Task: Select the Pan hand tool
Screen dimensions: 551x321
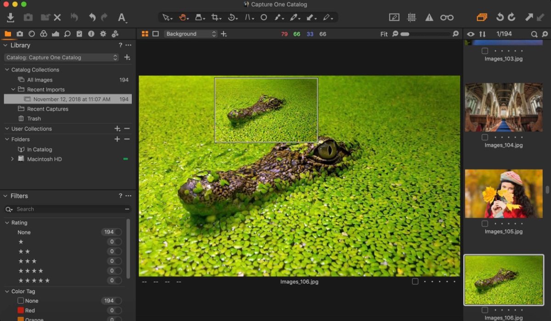Action: pos(183,17)
